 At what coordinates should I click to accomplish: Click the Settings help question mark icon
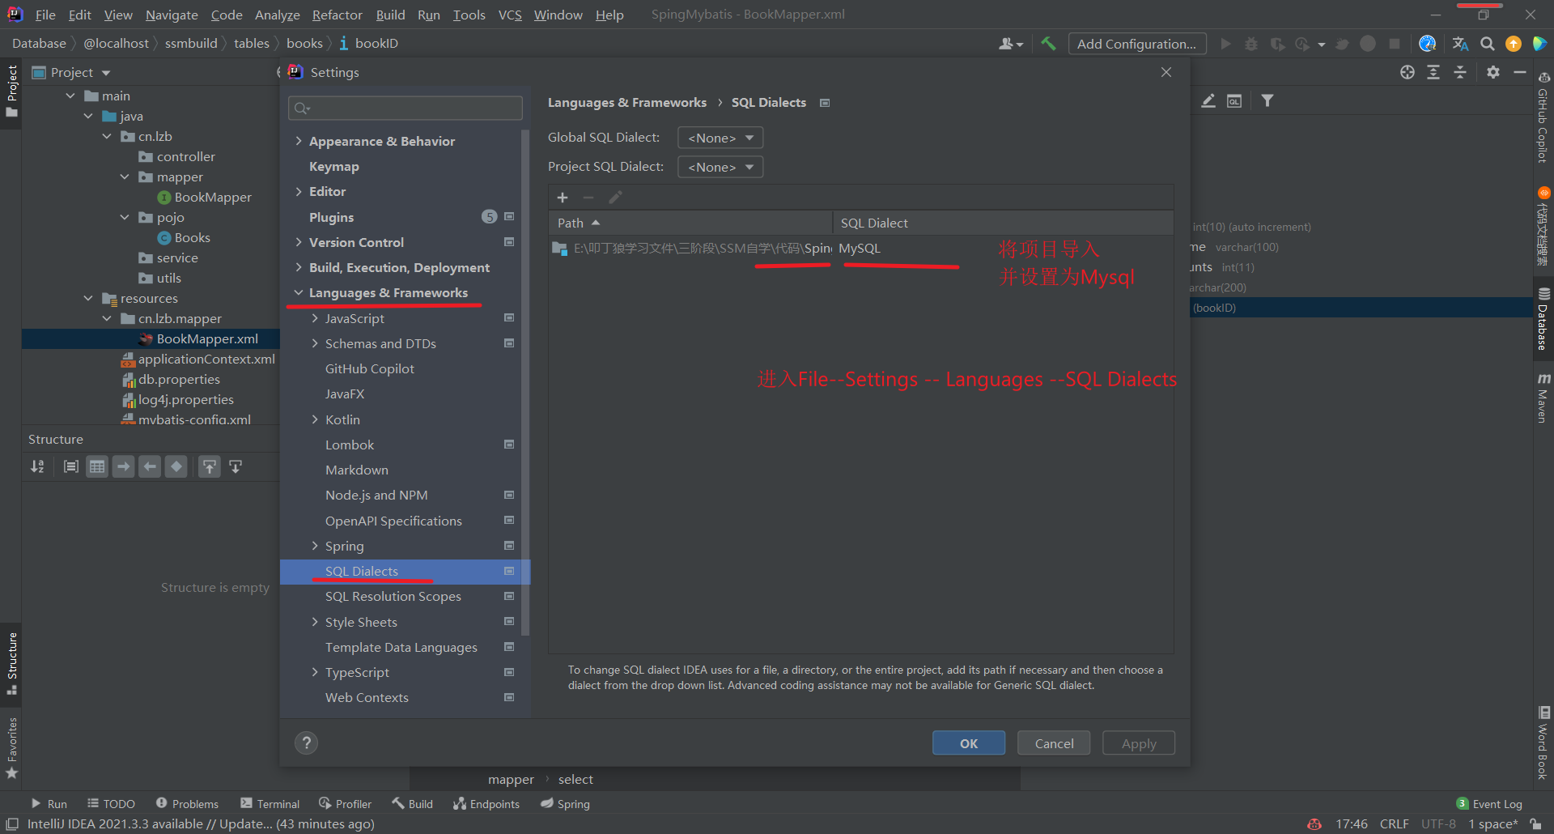[x=306, y=743]
